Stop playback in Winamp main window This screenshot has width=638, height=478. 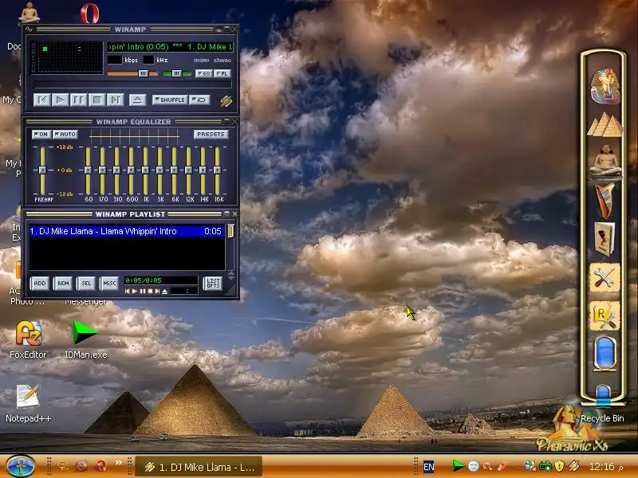click(x=96, y=100)
